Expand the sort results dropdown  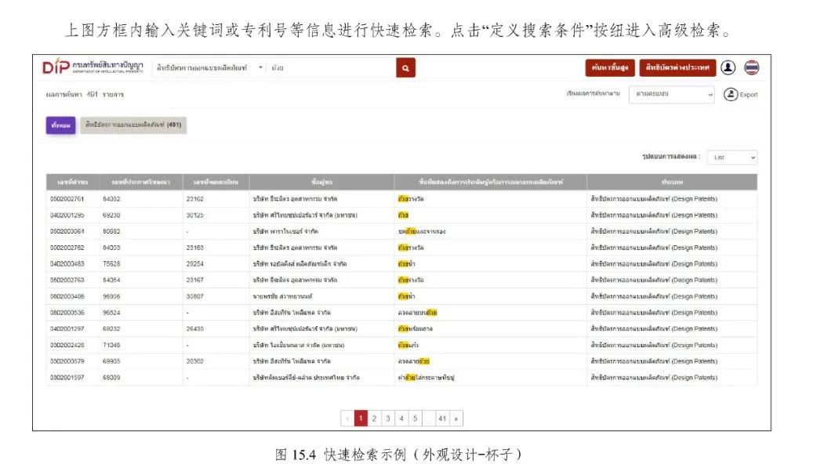click(x=672, y=94)
